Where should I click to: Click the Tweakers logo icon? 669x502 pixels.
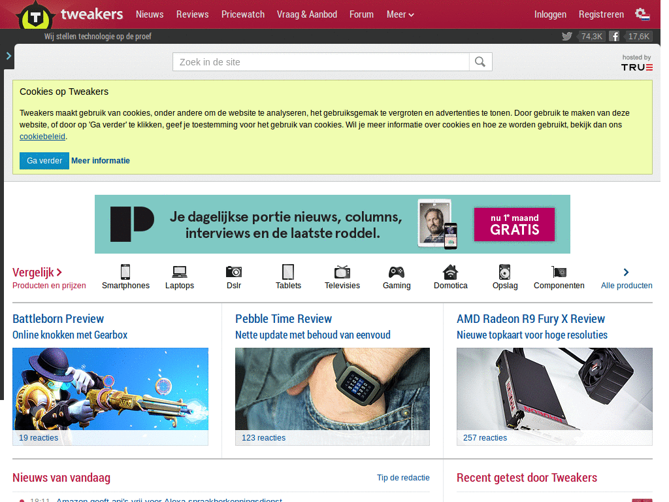(35, 16)
